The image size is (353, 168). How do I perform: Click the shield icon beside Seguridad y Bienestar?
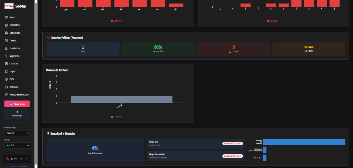48,134
